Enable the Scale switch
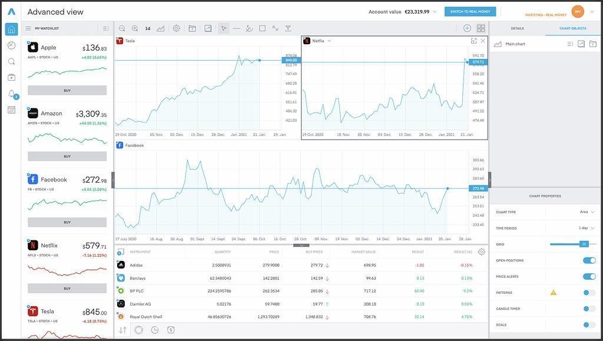 (589, 325)
